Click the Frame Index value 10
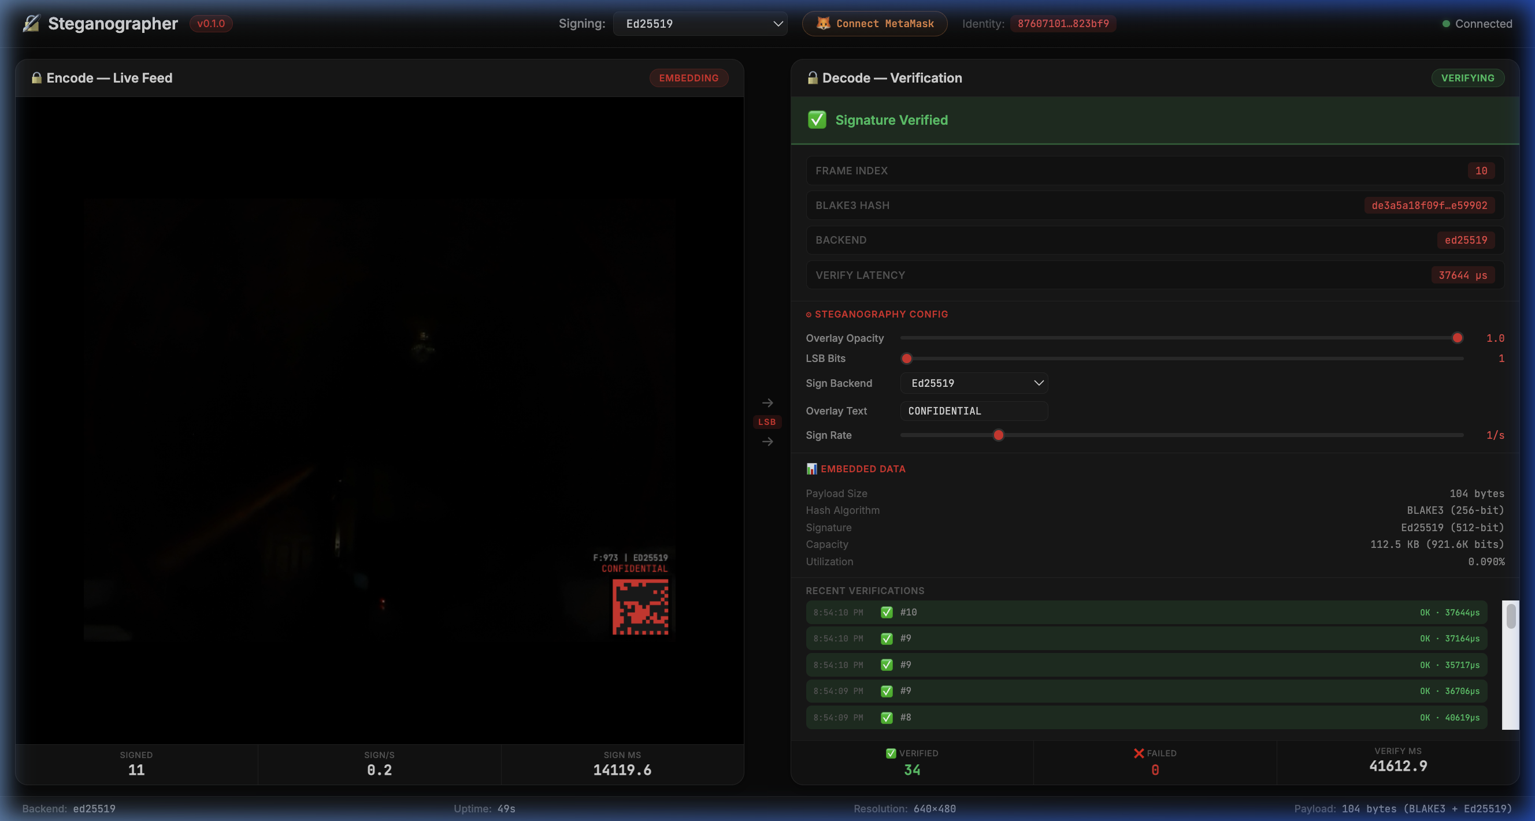Screen dimensions: 1535x821 point(1481,171)
